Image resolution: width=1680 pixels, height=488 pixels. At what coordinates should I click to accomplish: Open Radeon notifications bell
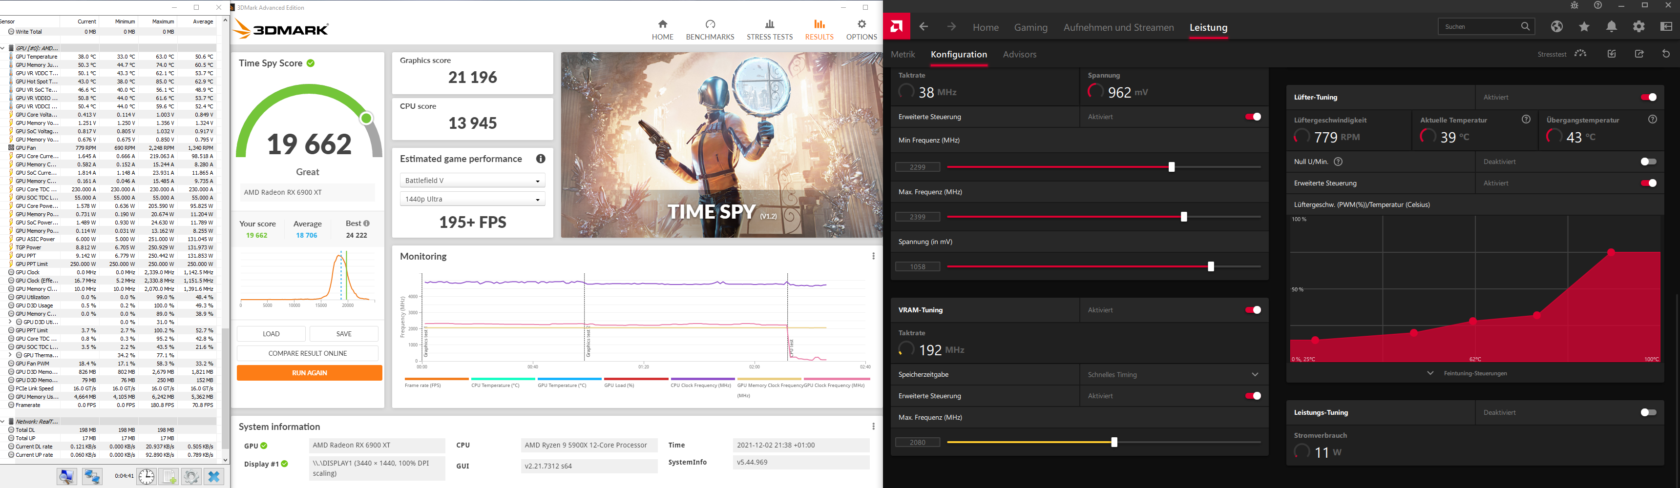1612,27
